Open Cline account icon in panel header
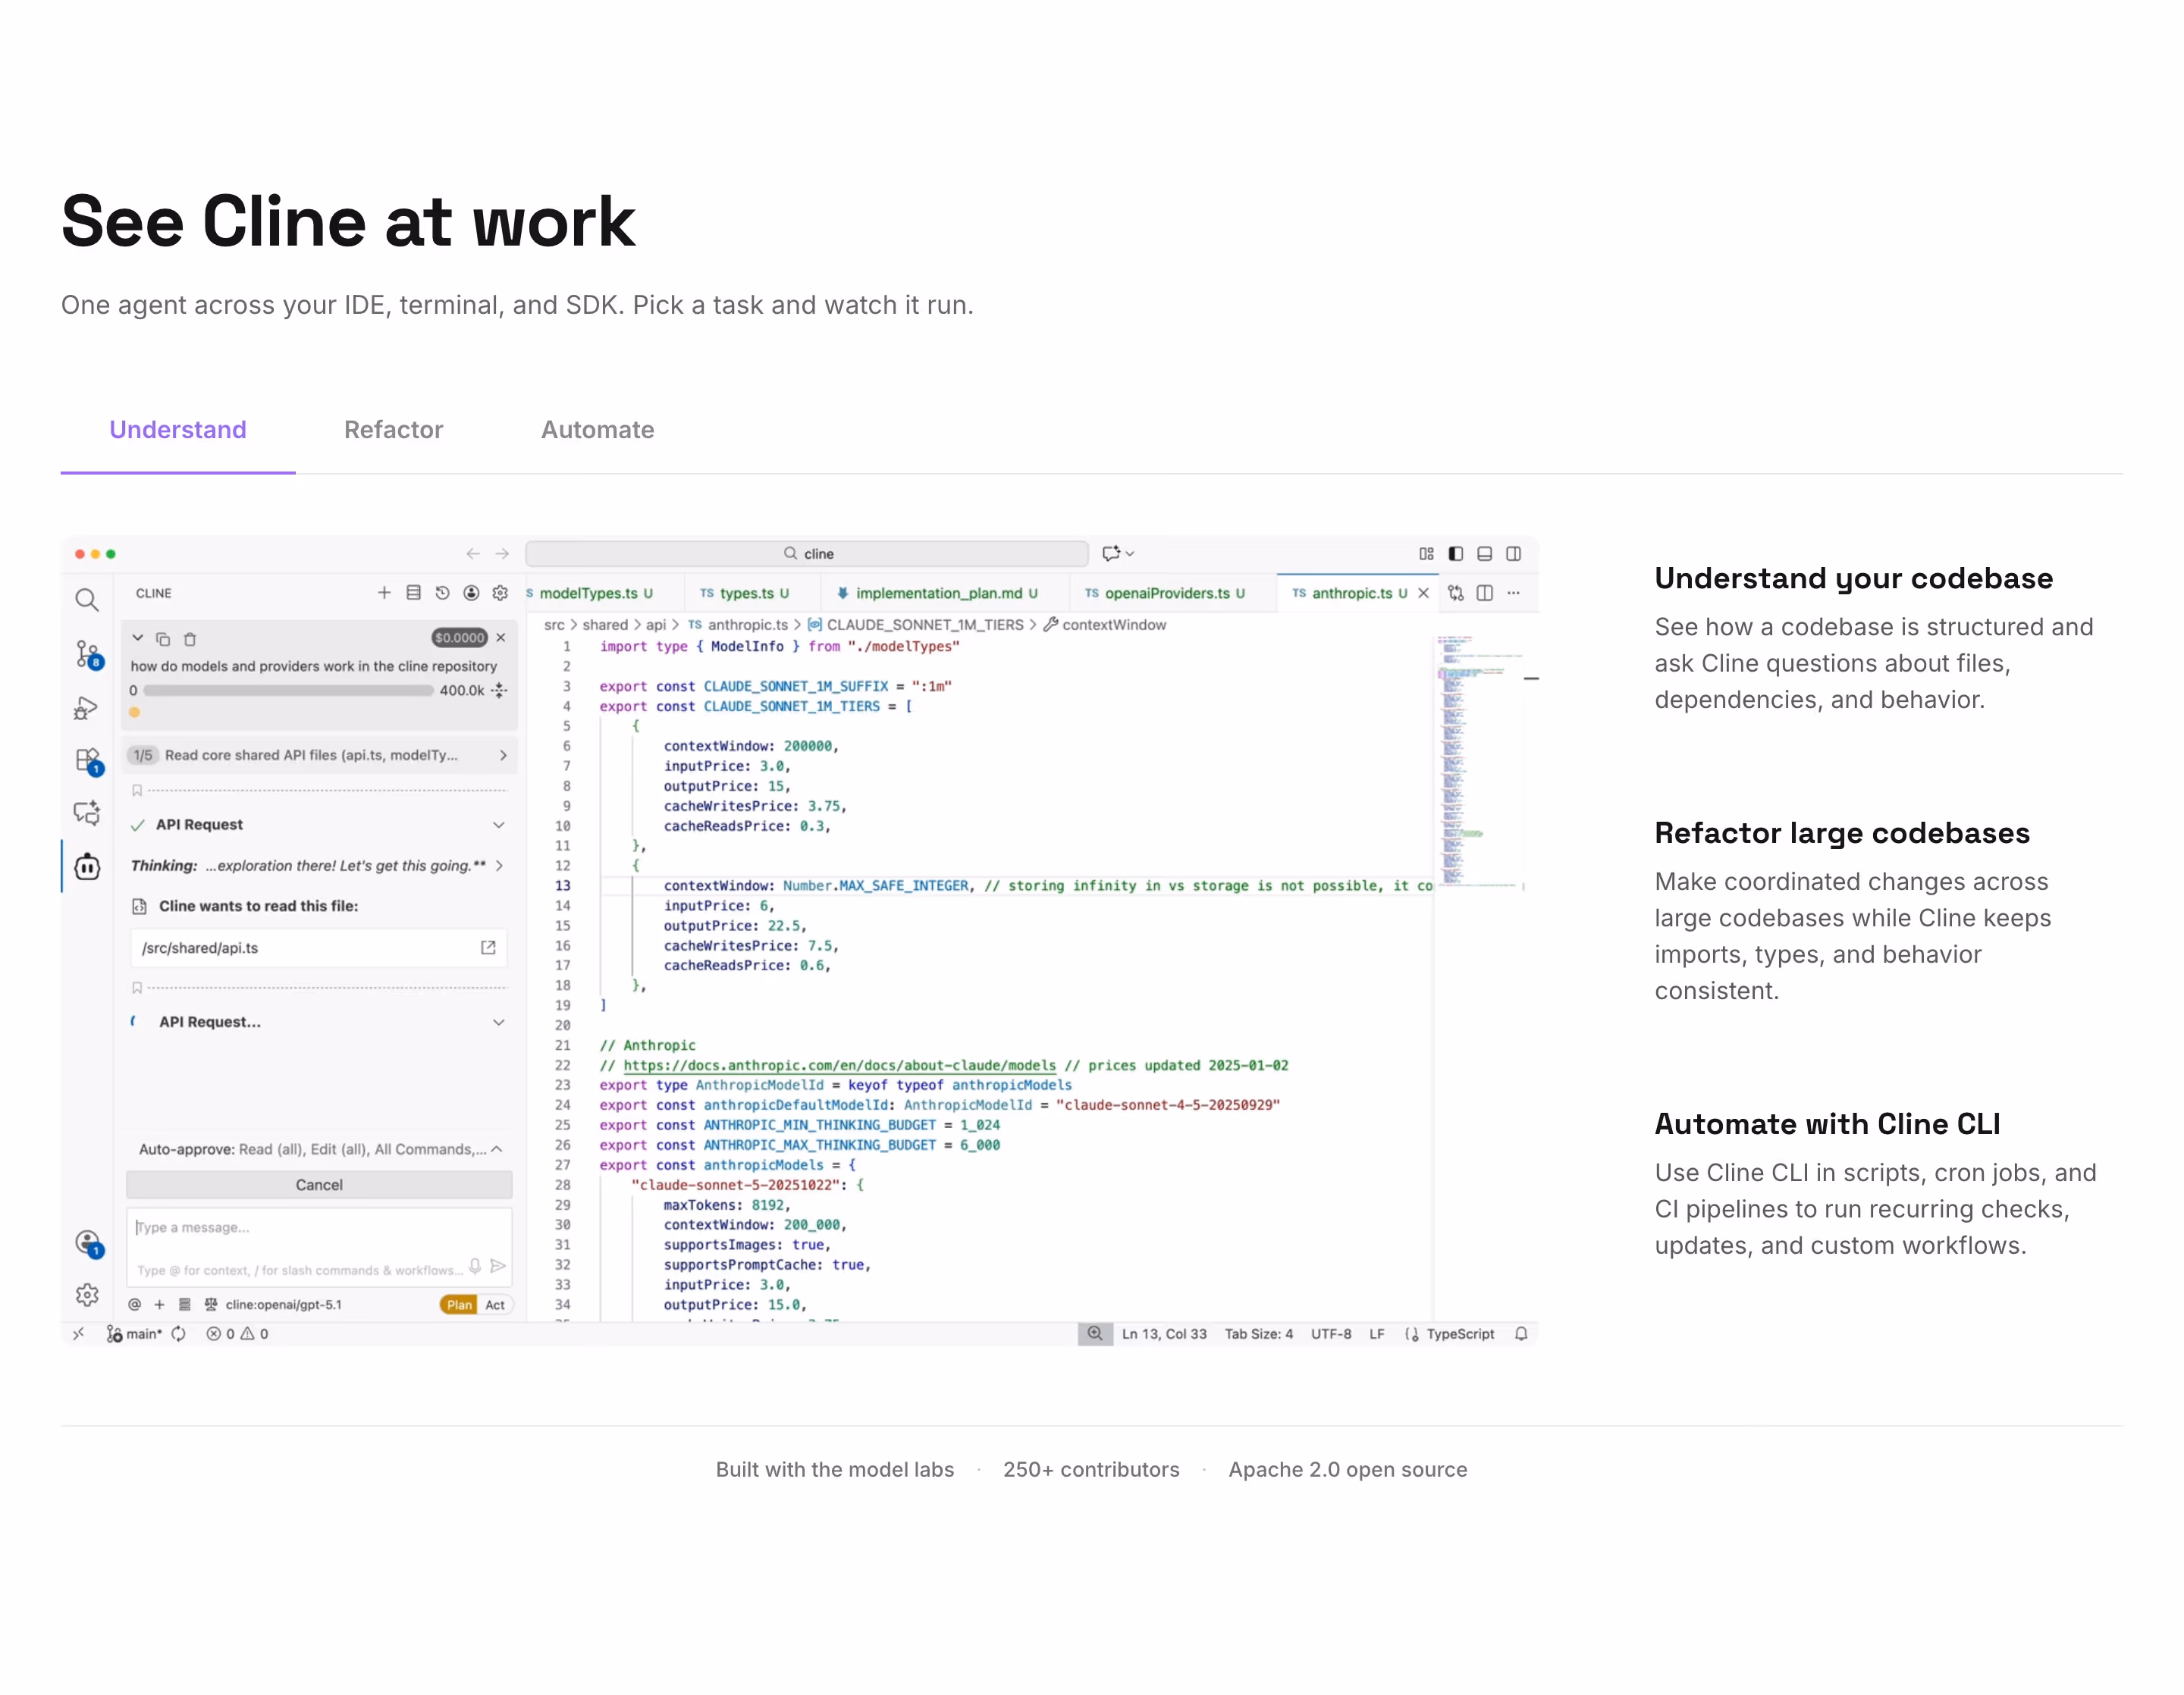 [471, 593]
